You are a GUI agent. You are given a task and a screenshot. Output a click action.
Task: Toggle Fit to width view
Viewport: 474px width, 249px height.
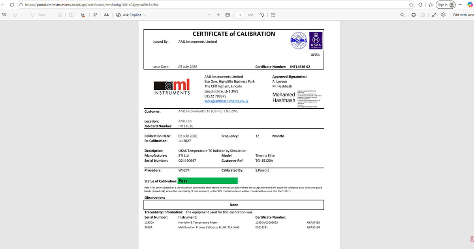click(228, 15)
